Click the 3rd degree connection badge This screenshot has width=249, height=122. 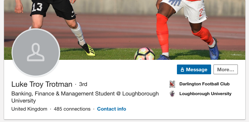[x=83, y=84]
